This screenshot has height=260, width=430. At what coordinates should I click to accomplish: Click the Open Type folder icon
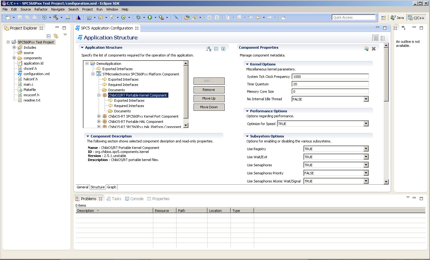pyautogui.click(x=187, y=18)
